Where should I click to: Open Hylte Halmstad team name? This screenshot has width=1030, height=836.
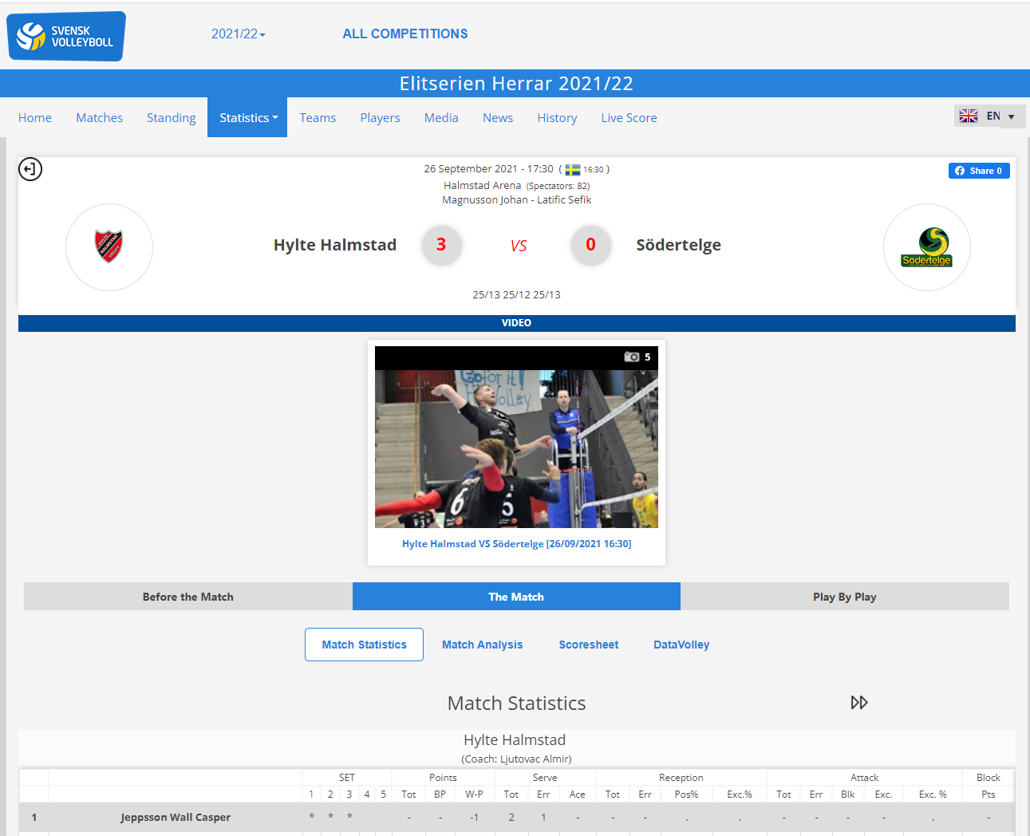click(335, 245)
